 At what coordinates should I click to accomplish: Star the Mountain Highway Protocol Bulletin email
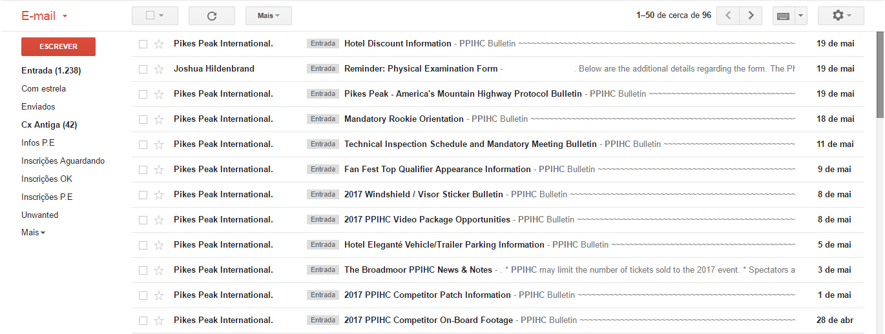159,94
